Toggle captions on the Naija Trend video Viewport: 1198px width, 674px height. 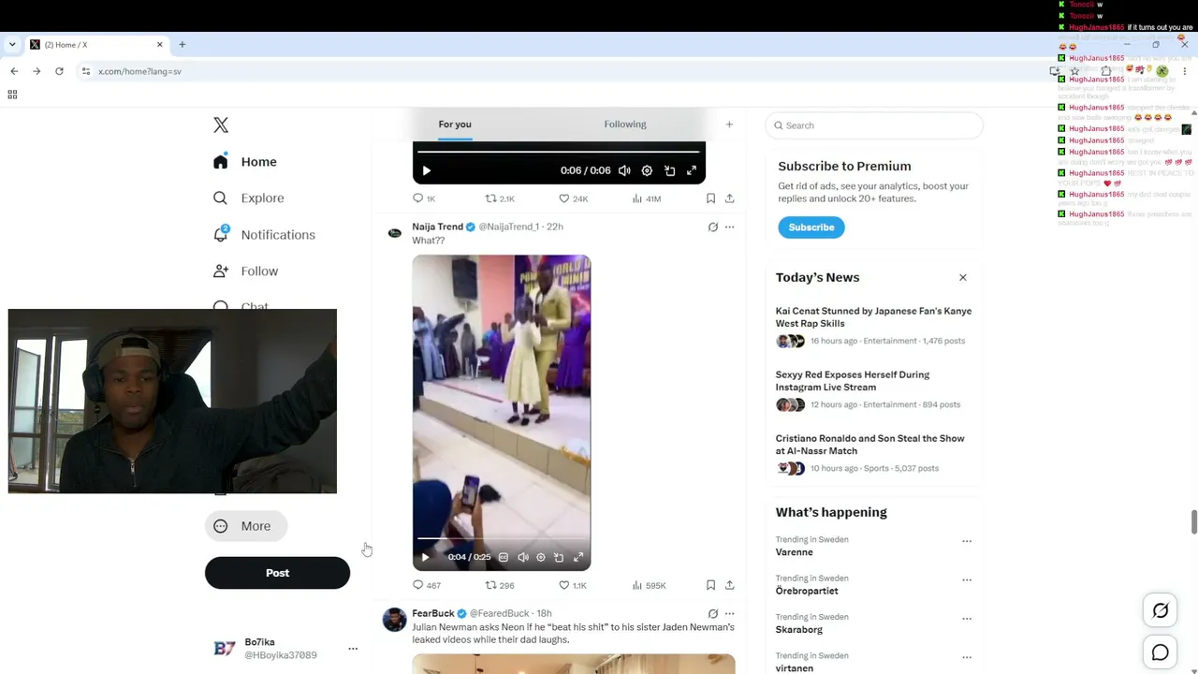coord(504,557)
